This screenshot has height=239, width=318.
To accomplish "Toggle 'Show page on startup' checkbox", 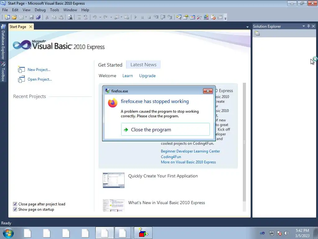I will [x=15, y=209].
